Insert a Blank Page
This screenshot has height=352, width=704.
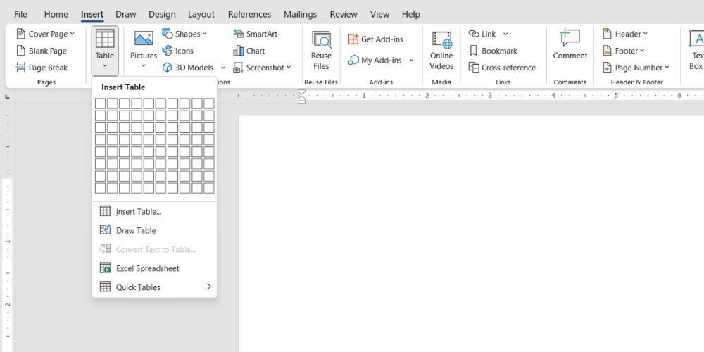click(42, 51)
